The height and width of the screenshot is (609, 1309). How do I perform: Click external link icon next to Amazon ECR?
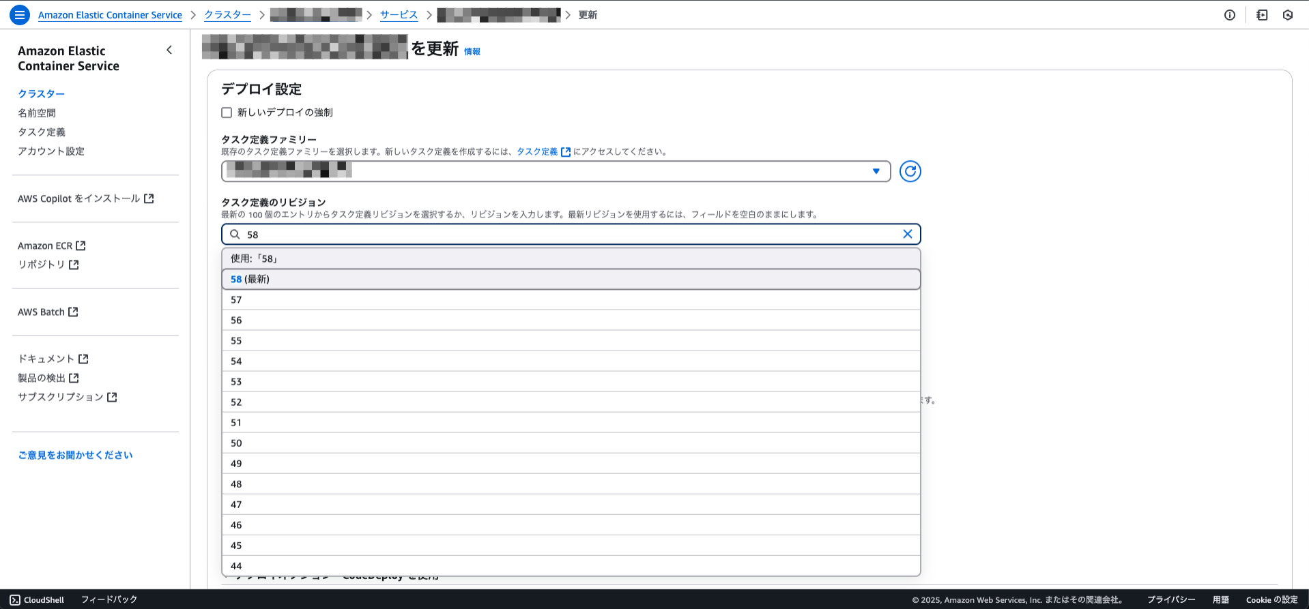click(81, 246)
